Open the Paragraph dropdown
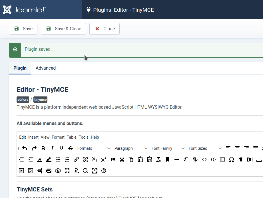The image size is (263, 198). [x=131, y=148]
